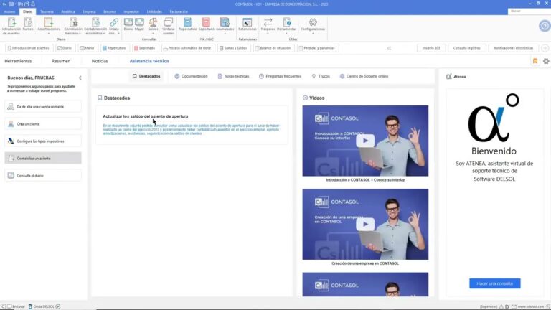Select Configura los tipos impositivos step
Viewport: 551px width, 310px height.
pyautogui.click(x=43, y=141)
